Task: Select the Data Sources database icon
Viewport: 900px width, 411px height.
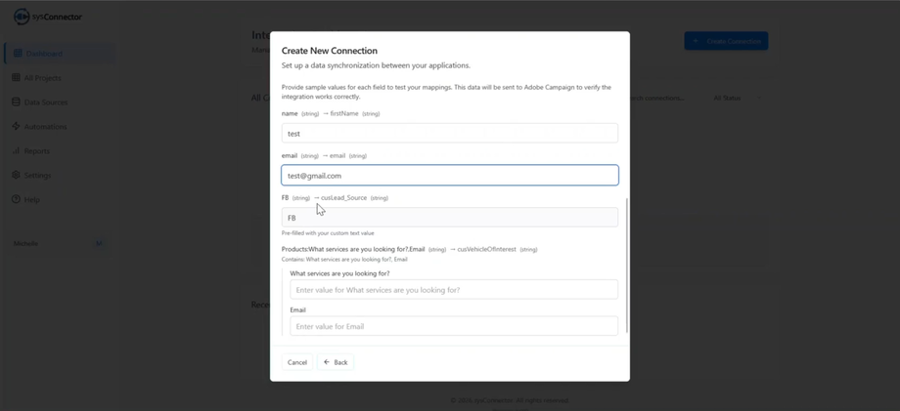Action: pos(16,103)
